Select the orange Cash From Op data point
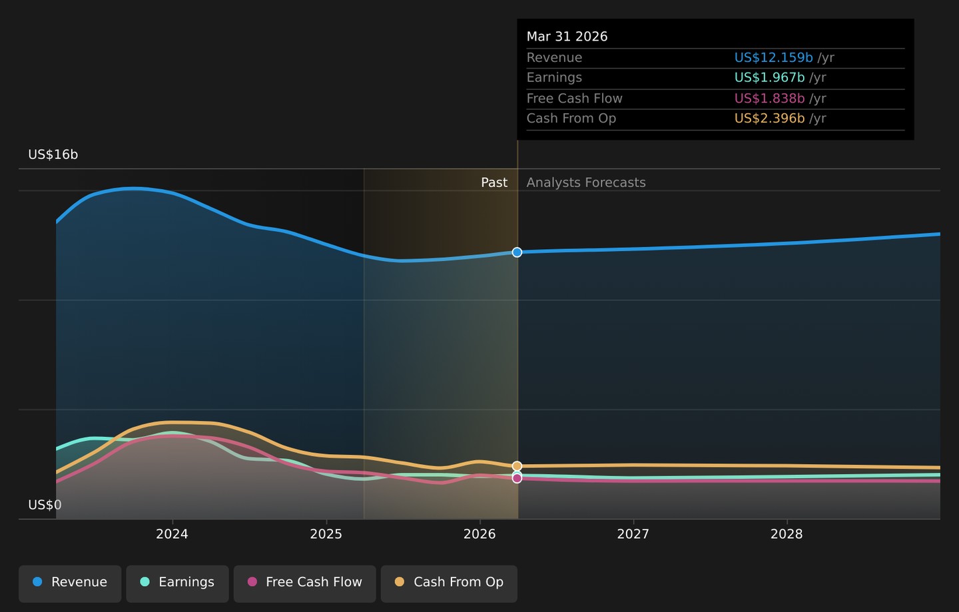Viewport: 959px width, 612px height. point(517,466)
